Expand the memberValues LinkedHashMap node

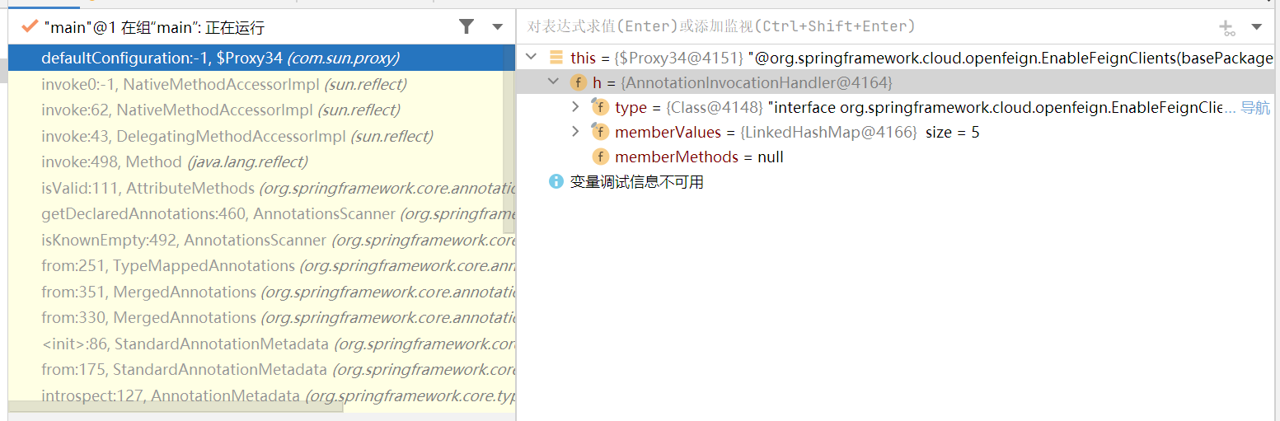pyautogui.click(x=575, y=132)
